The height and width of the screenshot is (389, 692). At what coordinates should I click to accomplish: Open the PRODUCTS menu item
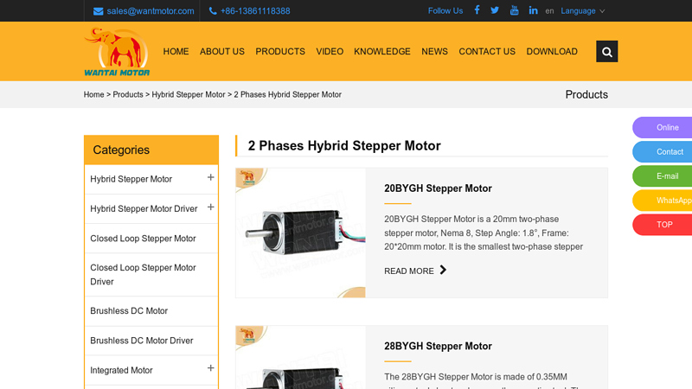[280, 52]
